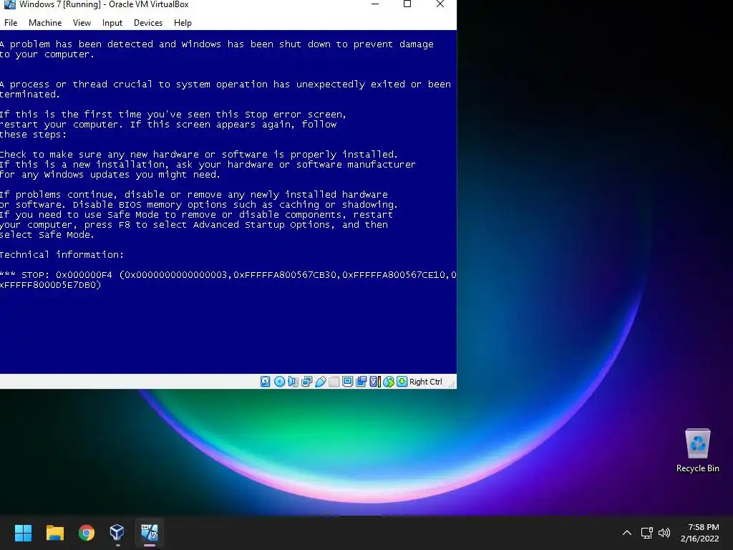Open VirtualBox Manager from the taskbar
This screenshot has width=733, height=550.
[117, 533]
